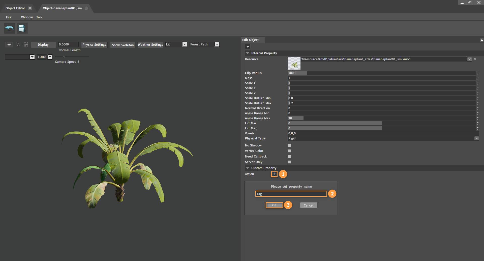Screen dimensions: 484x261
Task: Click the Angle Range Max value bar
Action: 382,118
